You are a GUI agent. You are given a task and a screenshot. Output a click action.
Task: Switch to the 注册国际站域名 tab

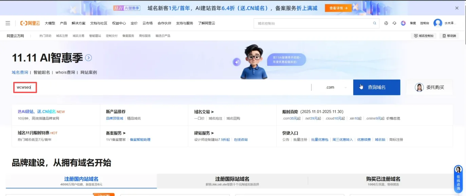(x=232, y=181)
